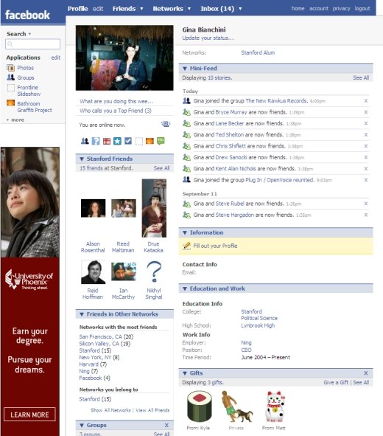Open the Search dropdown arrow
This screenshot has width=383, height=436.
pyautogui.click(x=29, y=34)
